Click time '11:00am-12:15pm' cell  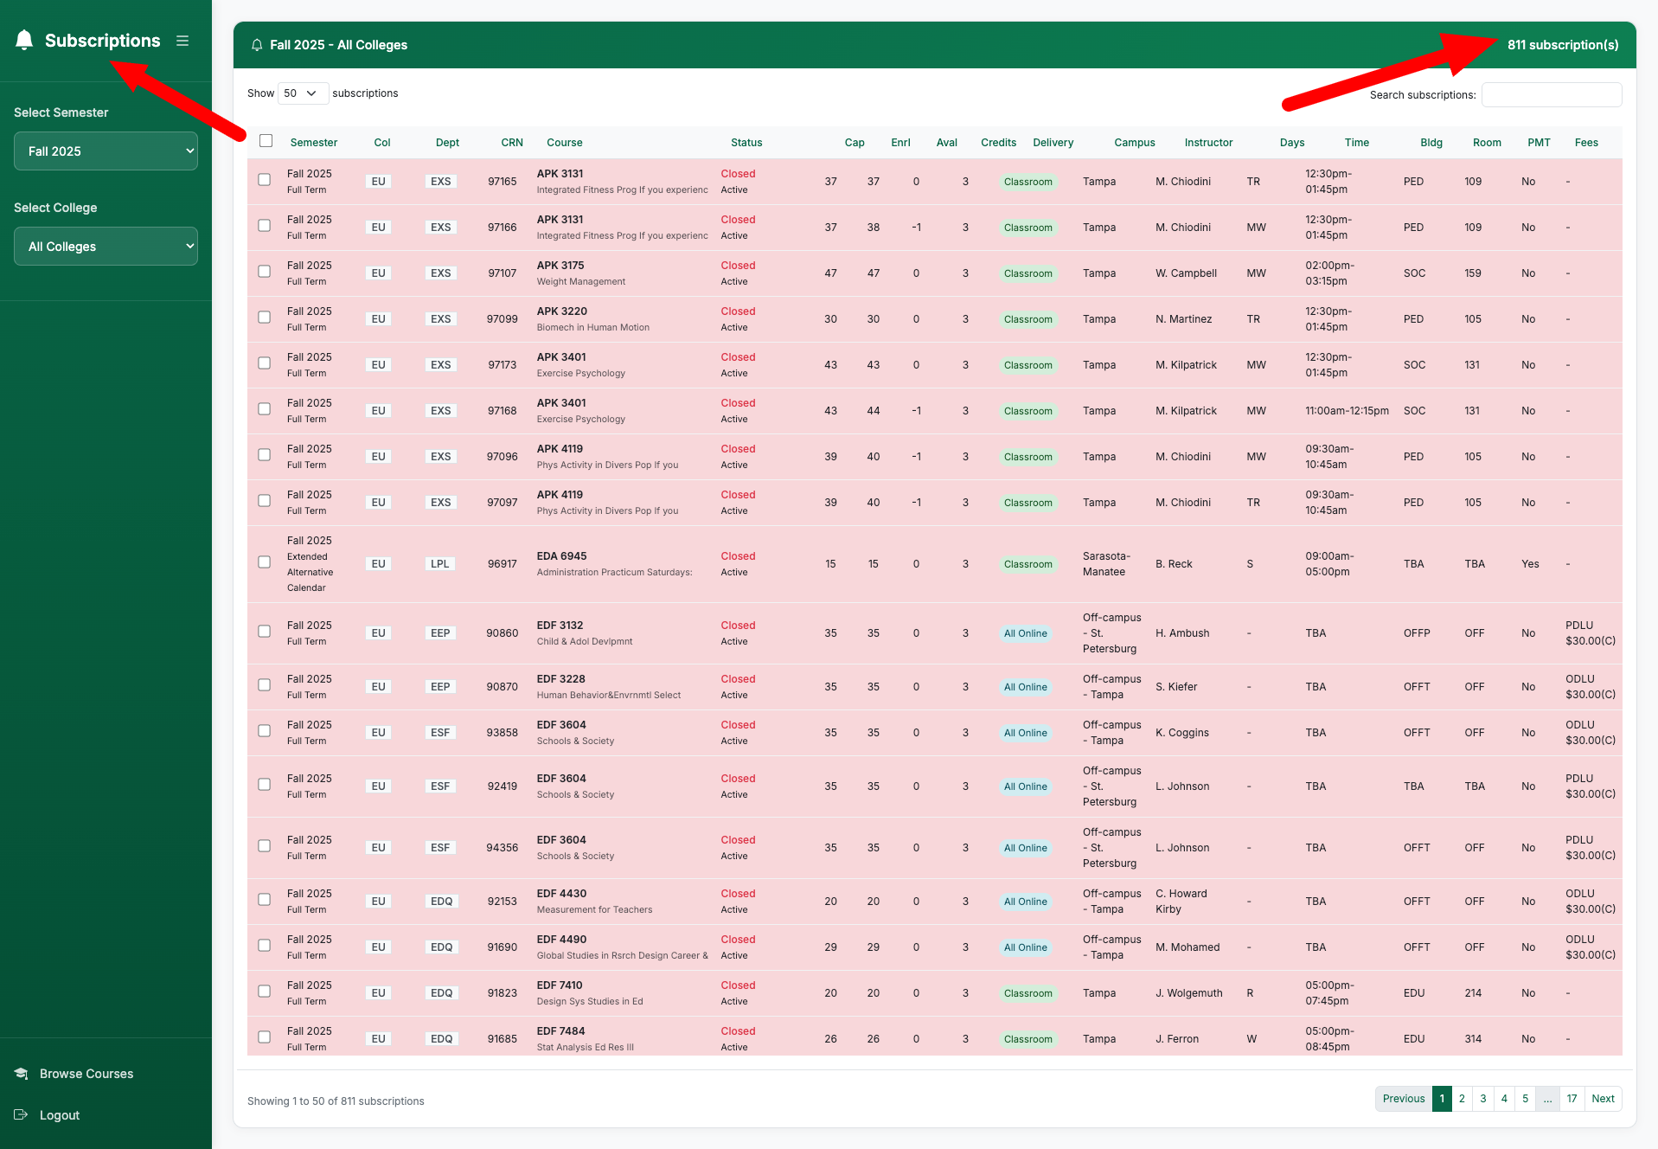click(x=1347, y=411)
